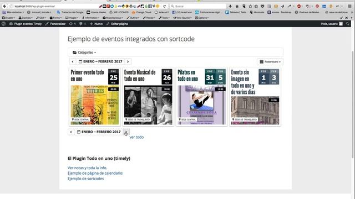Go to the browser home icon
The image size is (355, 199).
click(x=237, y=6)
